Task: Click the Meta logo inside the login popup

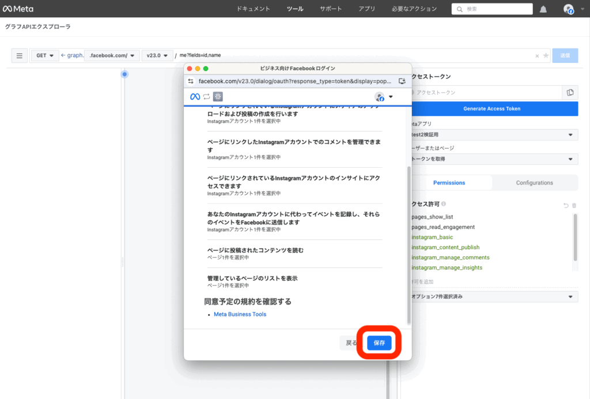Action: pos(195,97)
